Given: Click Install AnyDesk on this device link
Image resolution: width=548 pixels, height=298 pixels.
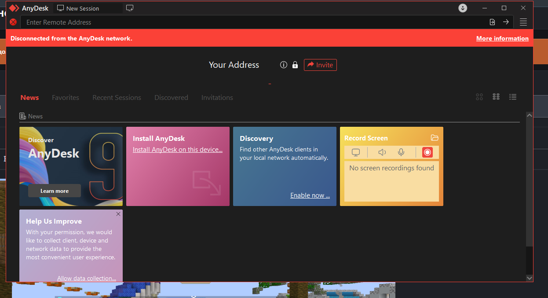Looking at the screenshot, I should point(178,150).
